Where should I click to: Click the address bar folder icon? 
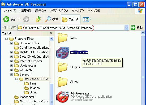(20, 27)
